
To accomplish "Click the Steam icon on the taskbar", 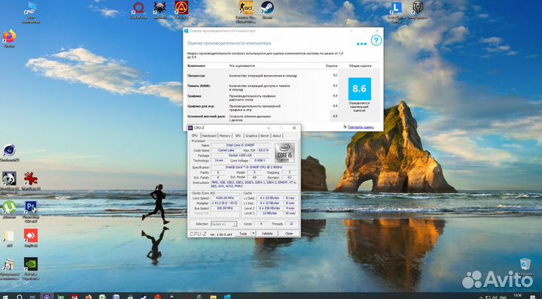I will pos(144,296).
